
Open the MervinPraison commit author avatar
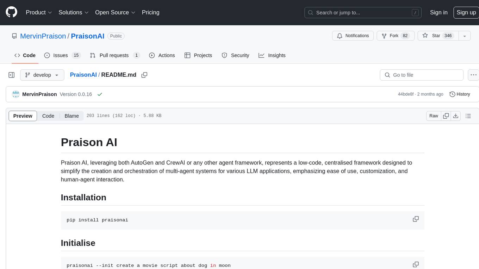point(16,94)
